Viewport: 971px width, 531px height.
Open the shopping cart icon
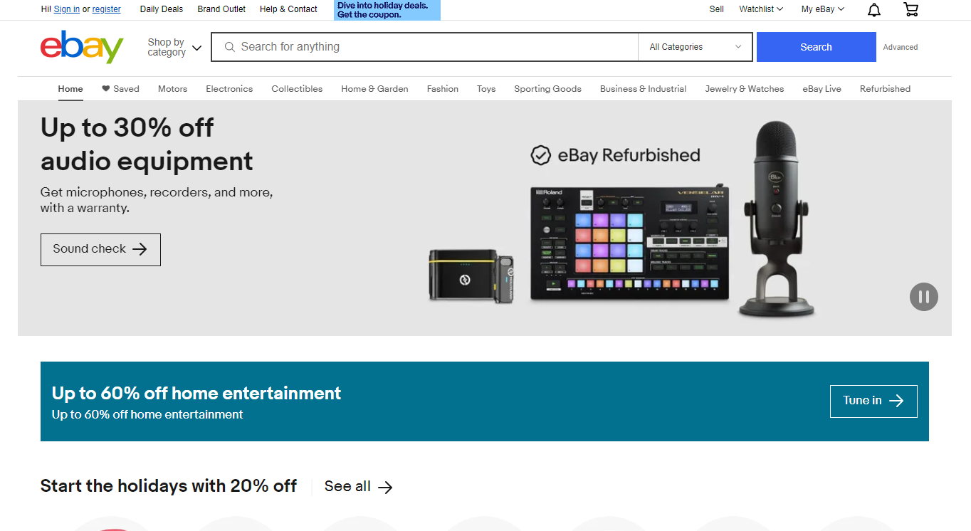[910, 9]
